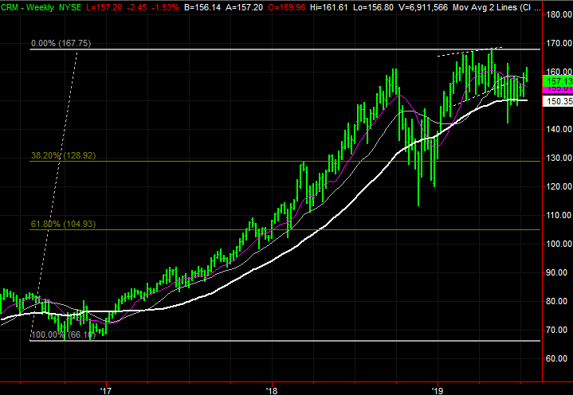Image resolution: width=573 pixels, height=395 pixels.
Task: Click the '19 year marker on time axis
Action: click(x=437, y=391)
